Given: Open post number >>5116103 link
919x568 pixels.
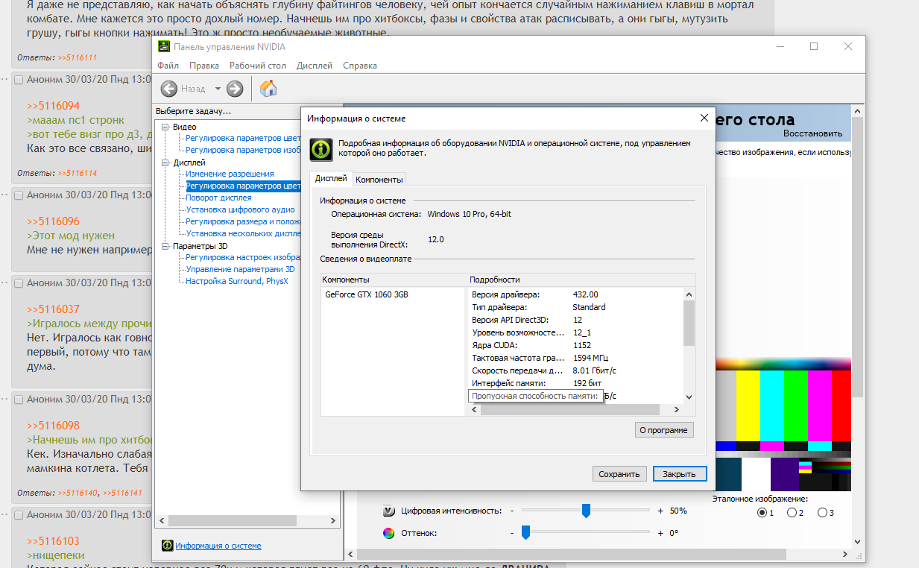Looking at the screenshot, I should pos(53,541).
